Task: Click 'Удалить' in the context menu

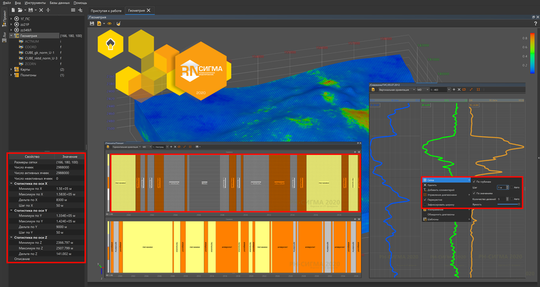Action: coord(433,186)
